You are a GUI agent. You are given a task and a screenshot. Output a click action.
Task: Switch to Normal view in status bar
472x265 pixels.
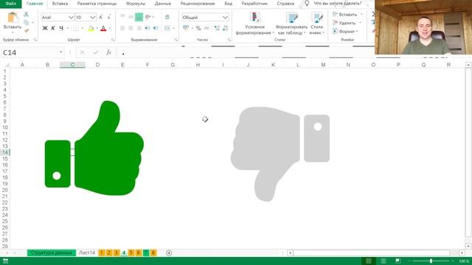pyautogui.click(x=369, y=261)
